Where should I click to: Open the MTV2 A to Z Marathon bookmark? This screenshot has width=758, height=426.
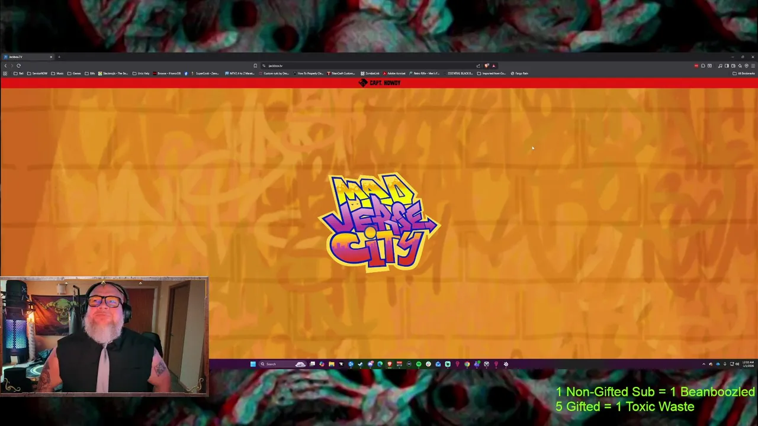pyautogui.click(x=240, y=73)
